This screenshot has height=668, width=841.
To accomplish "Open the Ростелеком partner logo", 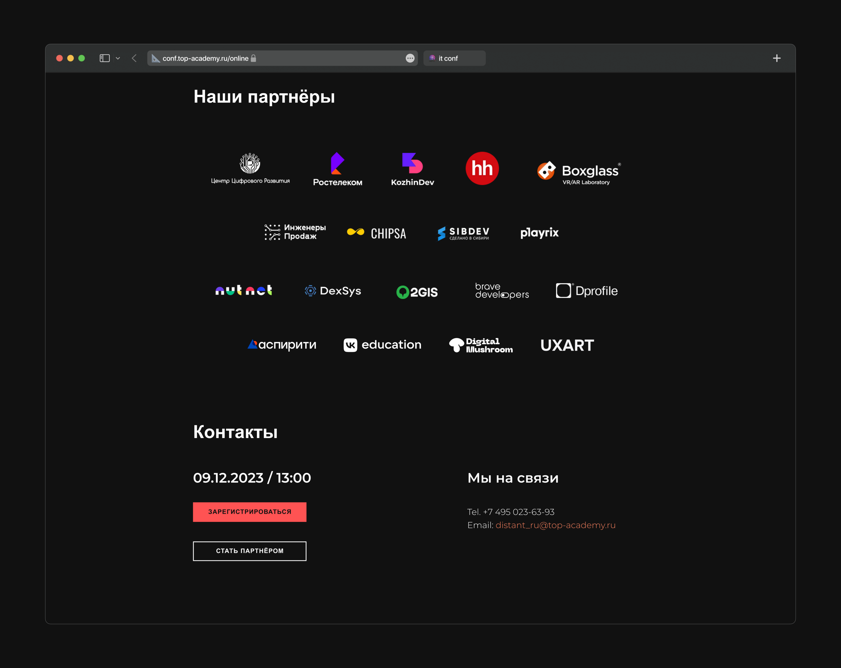I will coord(337,169).
